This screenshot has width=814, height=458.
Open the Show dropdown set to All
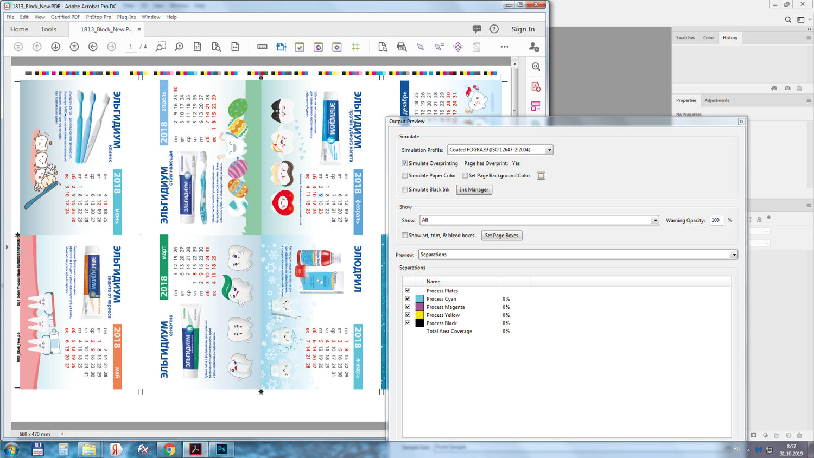[539, 220]
